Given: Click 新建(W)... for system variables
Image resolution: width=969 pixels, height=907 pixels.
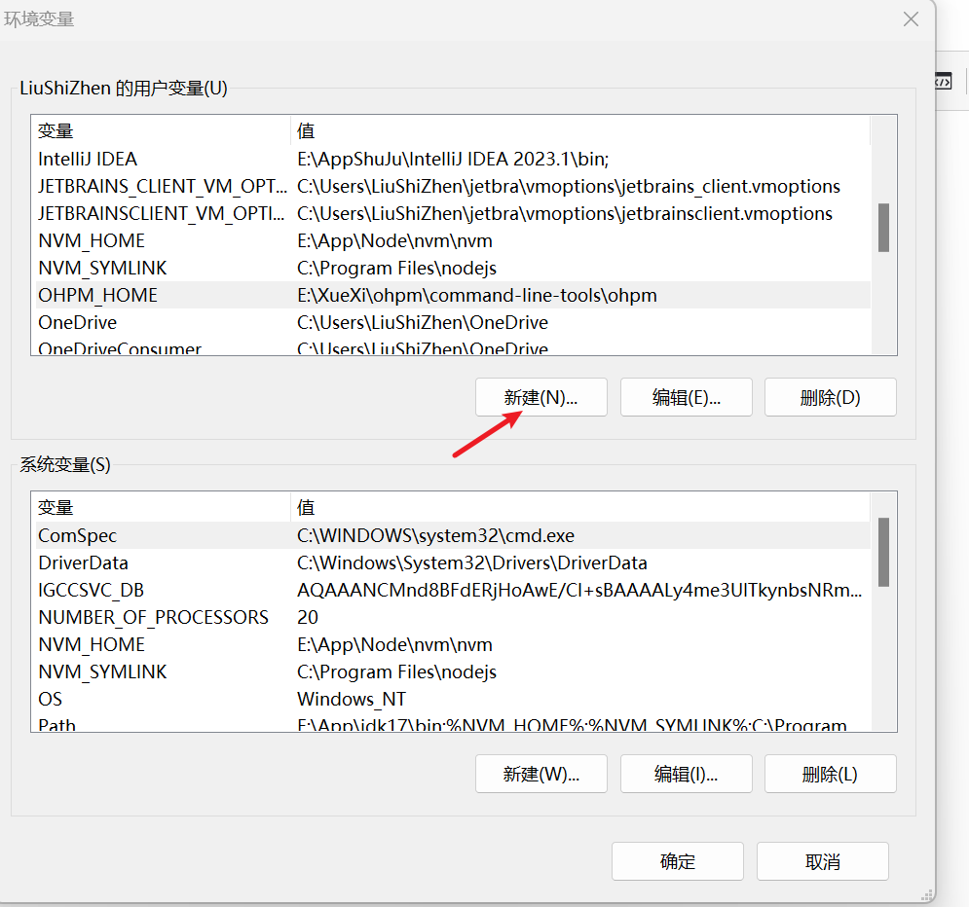Looking at the screenshot, I should 540,774.
